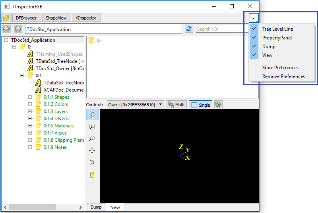Screen dimensions: 318x213
Task: Select the Fit Area zoom tool
Action: click(x=93, y=127)
